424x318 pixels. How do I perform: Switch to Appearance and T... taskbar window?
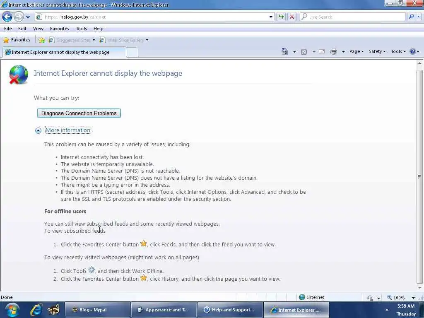click(x=164, y=310)
